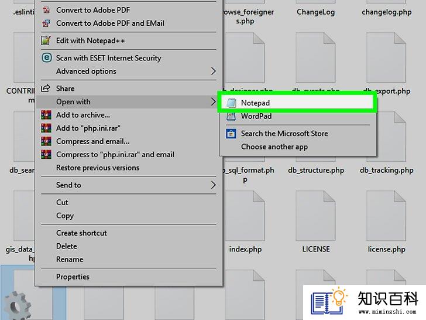This screenshot has height=320, width=426.
Task: Open the file with Notepad
Action: pyautogui.click(x=297, y=103)
